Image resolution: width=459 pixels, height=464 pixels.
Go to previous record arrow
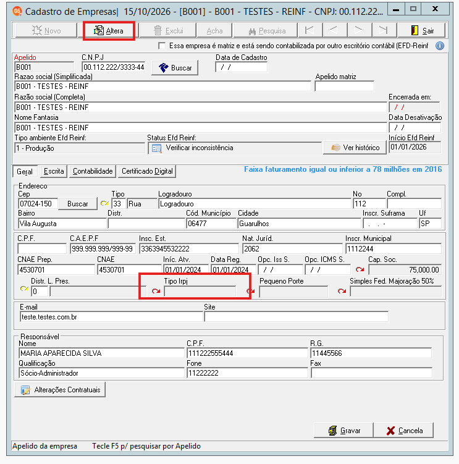[334, 30]
